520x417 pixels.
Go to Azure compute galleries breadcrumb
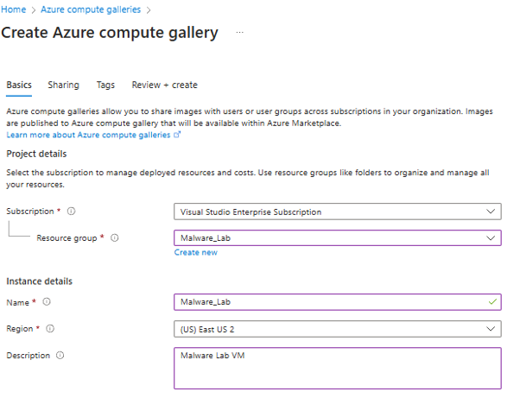91,9
